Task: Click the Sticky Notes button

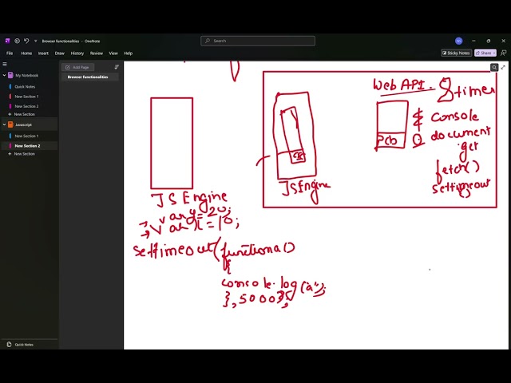Action: point(456,53)
